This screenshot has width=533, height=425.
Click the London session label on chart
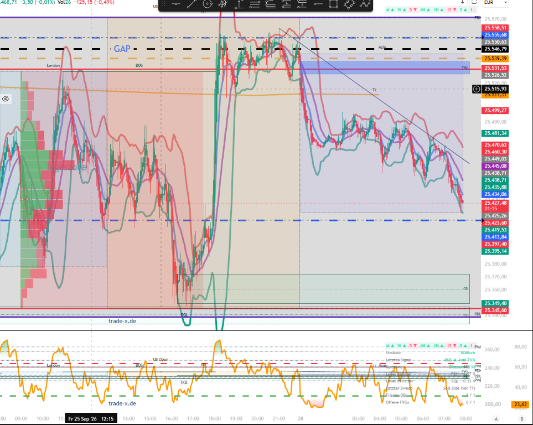point(53,66)
